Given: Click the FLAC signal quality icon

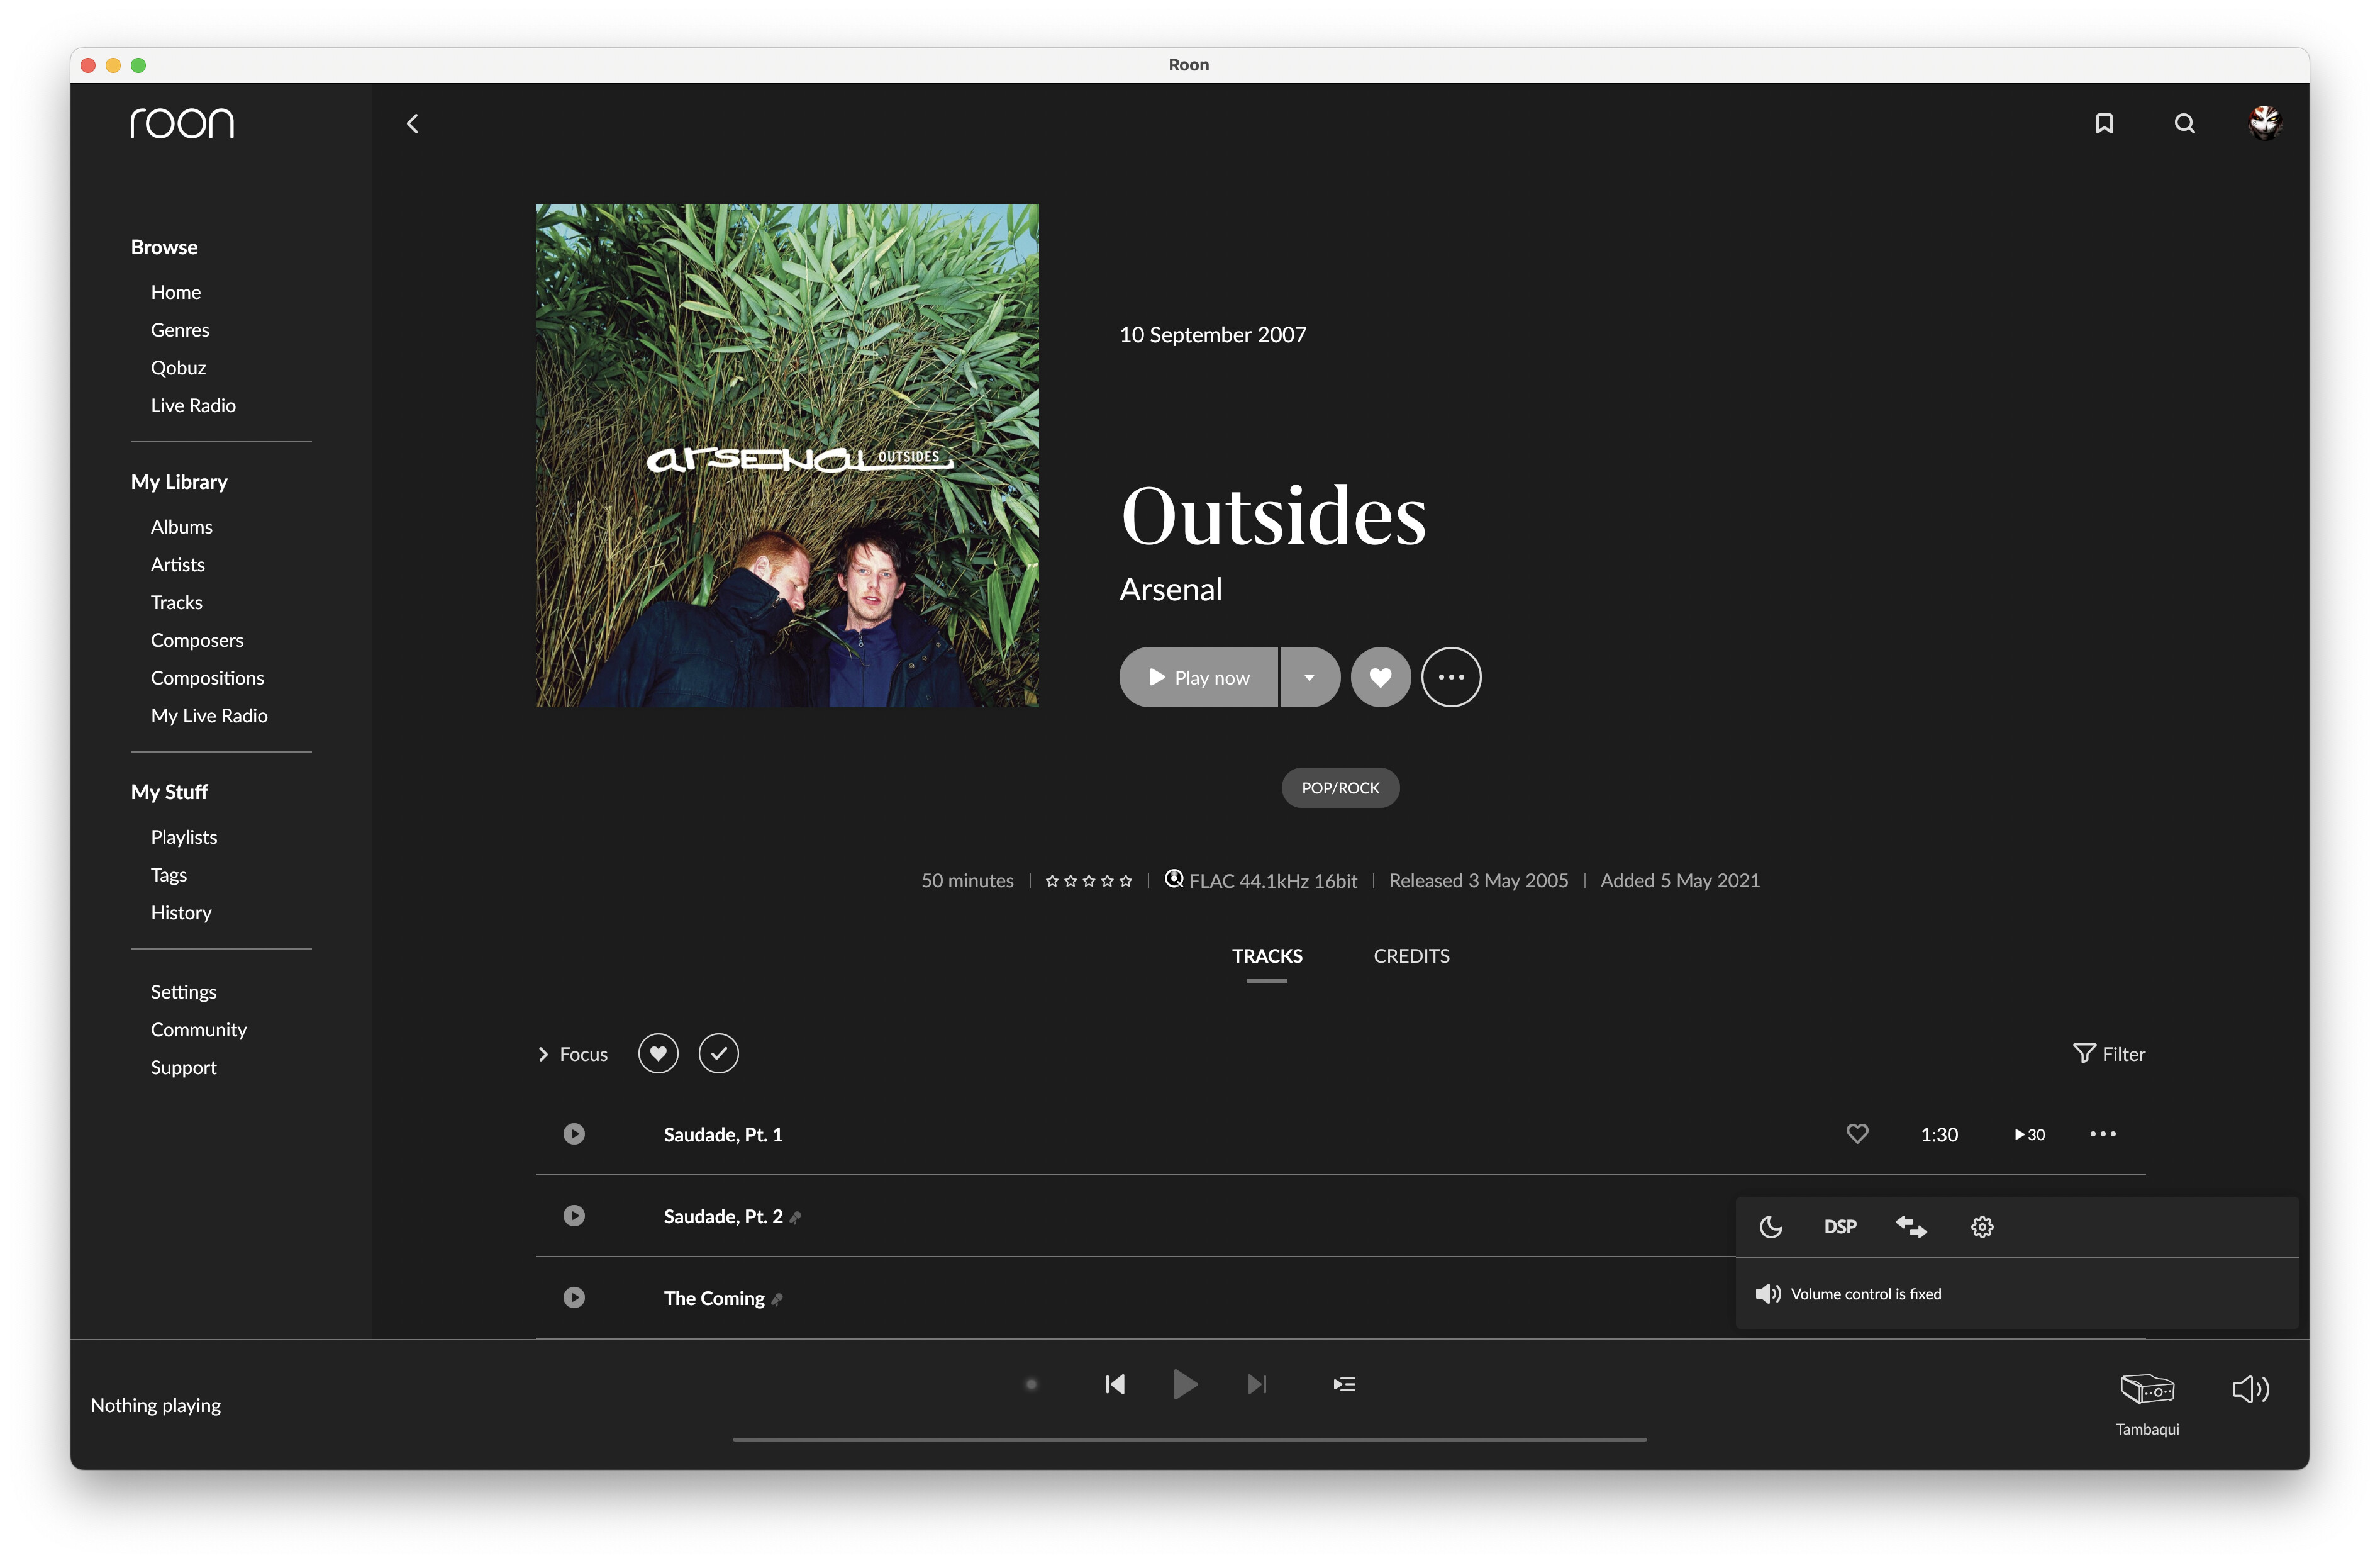Looking at the screenshot, I should tap(1174, 880).
